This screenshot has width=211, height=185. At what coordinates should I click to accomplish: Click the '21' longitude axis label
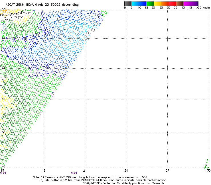click(85, 170)
